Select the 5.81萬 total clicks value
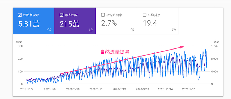 [x=29, y=24]
